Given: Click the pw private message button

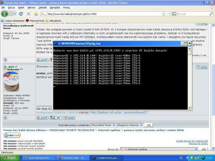Looking at the screenshot, I should click(x=56, y=118).
